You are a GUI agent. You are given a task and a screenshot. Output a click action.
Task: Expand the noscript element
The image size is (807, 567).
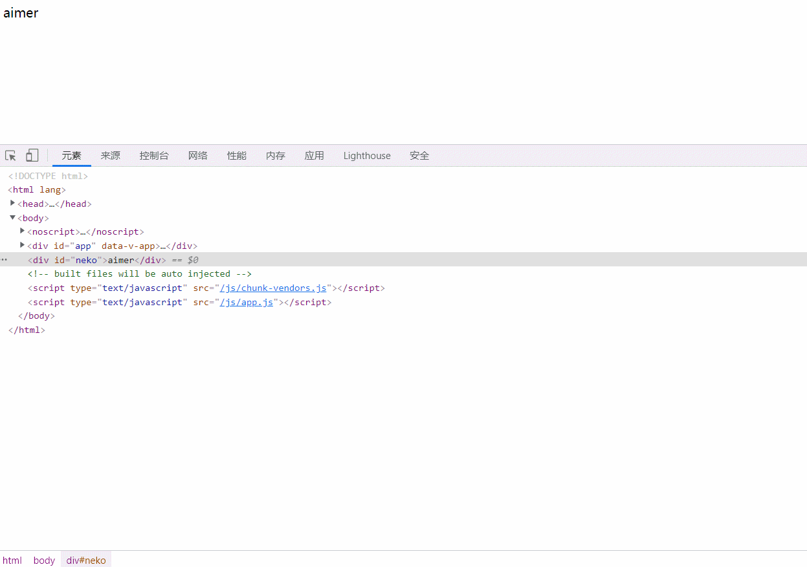click(22, 231)
